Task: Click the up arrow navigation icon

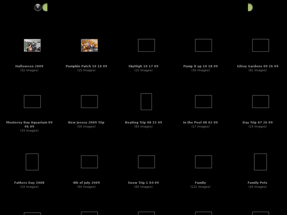Action: (38, 7)
